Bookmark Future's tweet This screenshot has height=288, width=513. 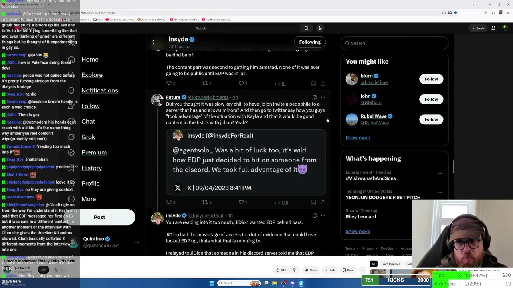313,202
